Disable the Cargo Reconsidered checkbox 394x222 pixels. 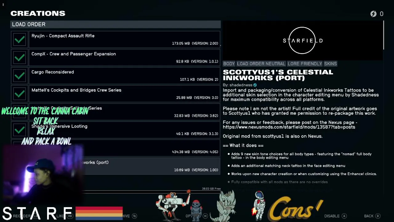pyautogui.click(x=20, y=76)
